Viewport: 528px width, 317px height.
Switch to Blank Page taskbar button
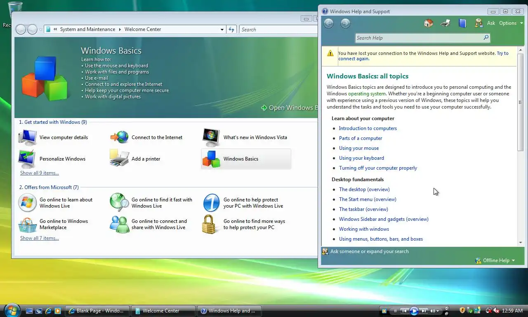click(97, 311)
